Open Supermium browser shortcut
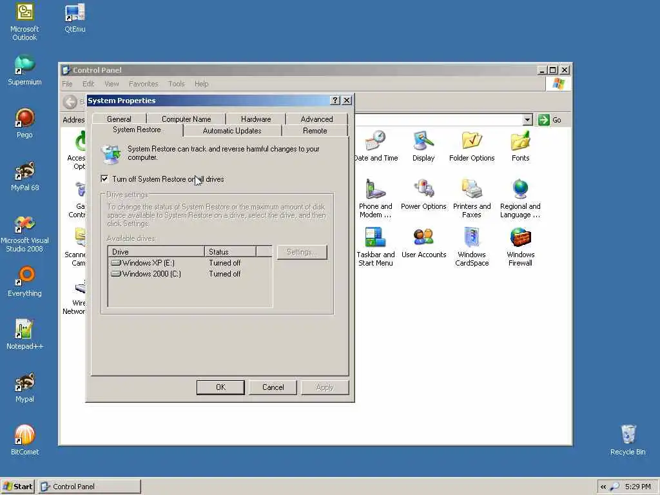The image size is (660, 495). 24,70
